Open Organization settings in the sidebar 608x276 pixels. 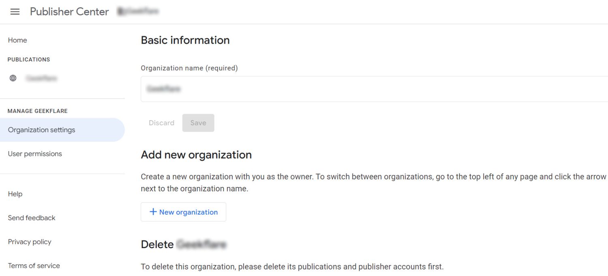[41, 130]
